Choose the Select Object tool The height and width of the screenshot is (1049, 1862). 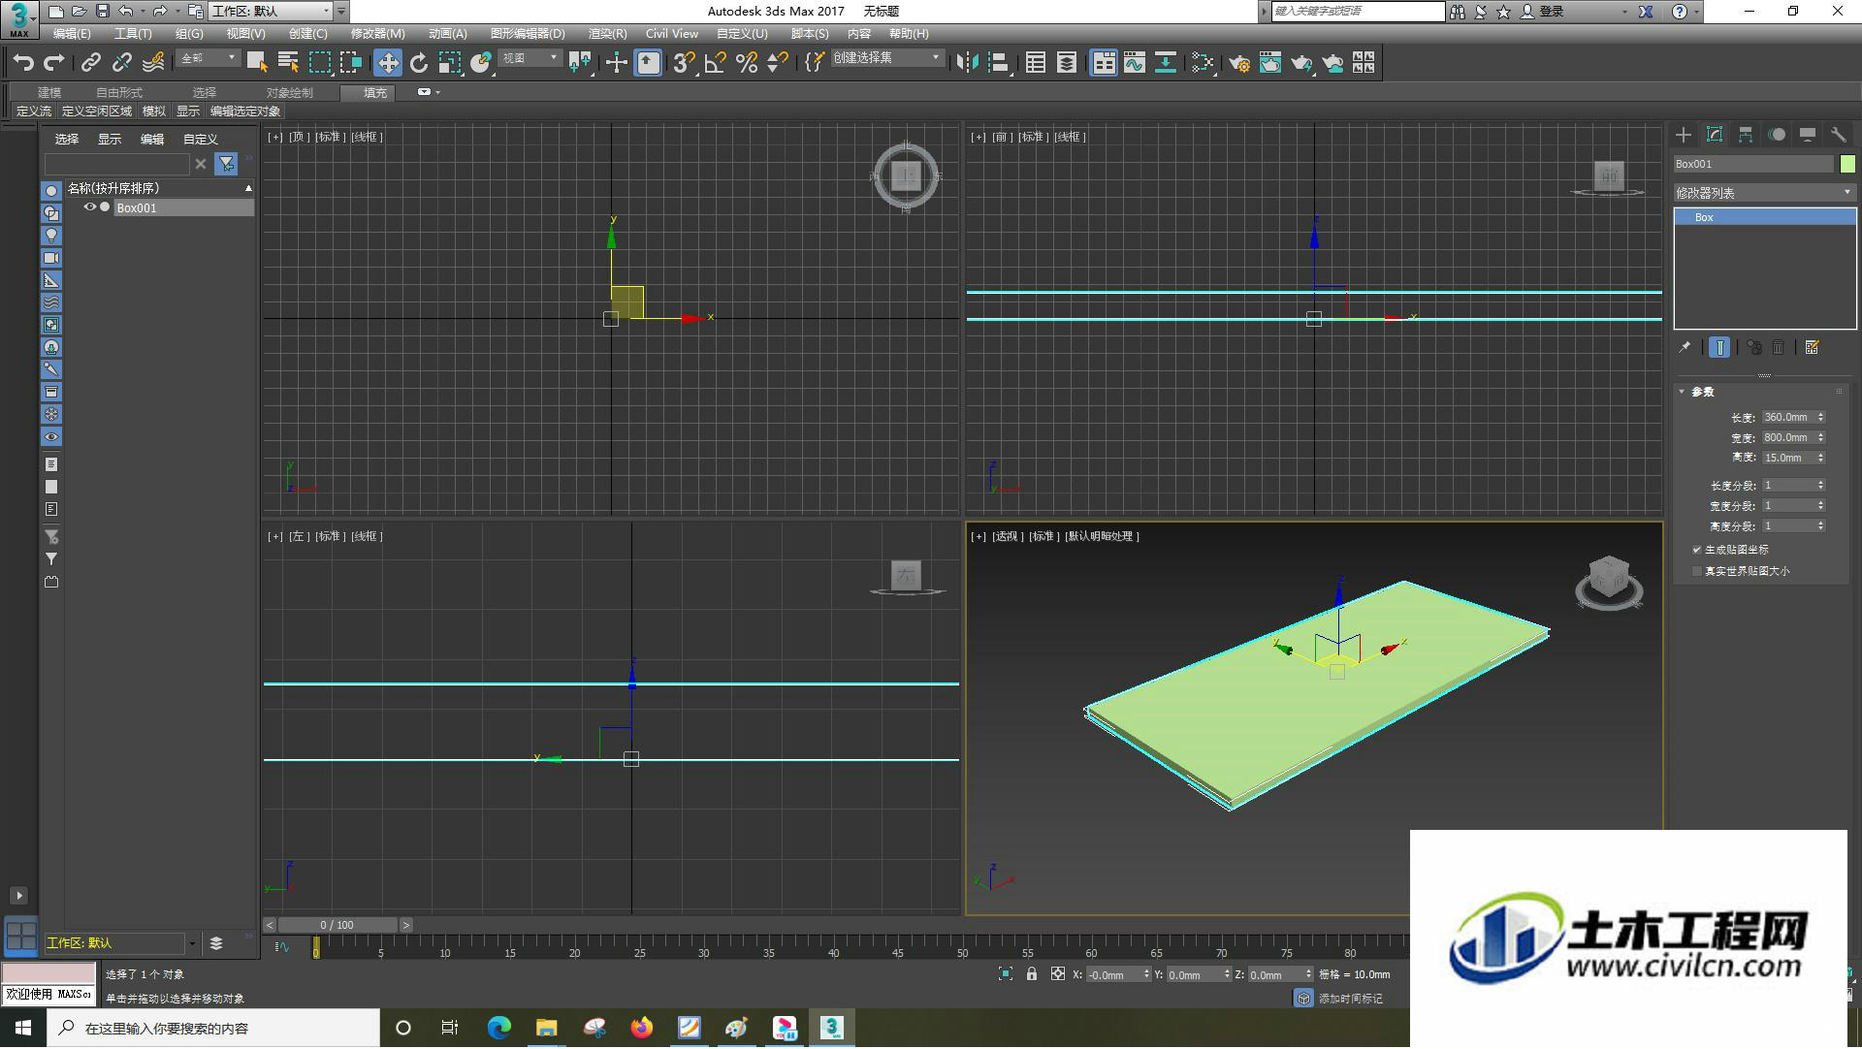click(257, 63)
